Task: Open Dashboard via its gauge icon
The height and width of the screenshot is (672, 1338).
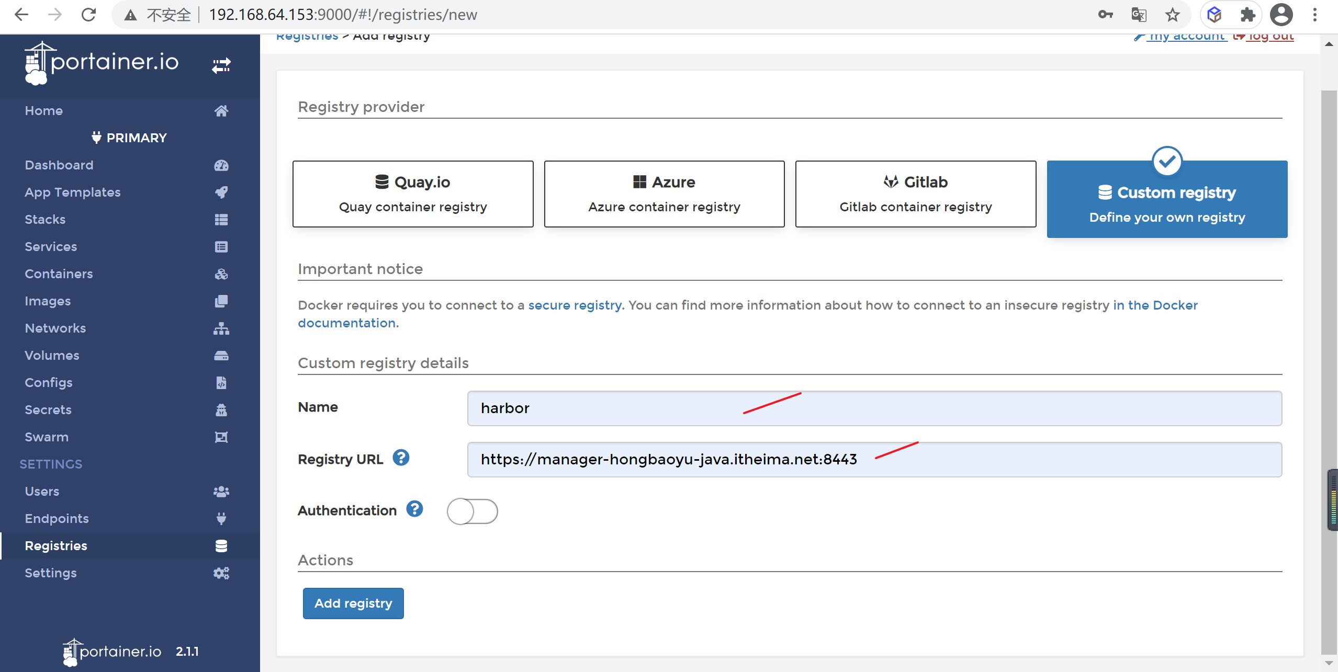Action: (221, 165)
